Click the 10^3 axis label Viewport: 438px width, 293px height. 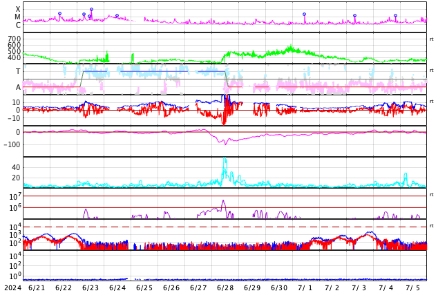coord(15,235)
